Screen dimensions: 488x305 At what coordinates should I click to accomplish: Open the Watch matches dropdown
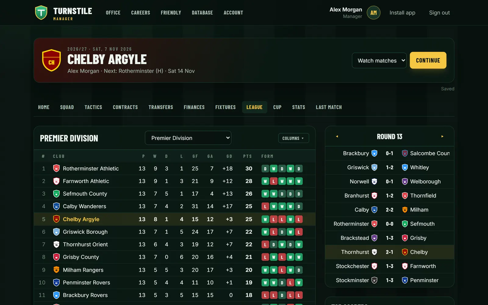coord(379,60)
